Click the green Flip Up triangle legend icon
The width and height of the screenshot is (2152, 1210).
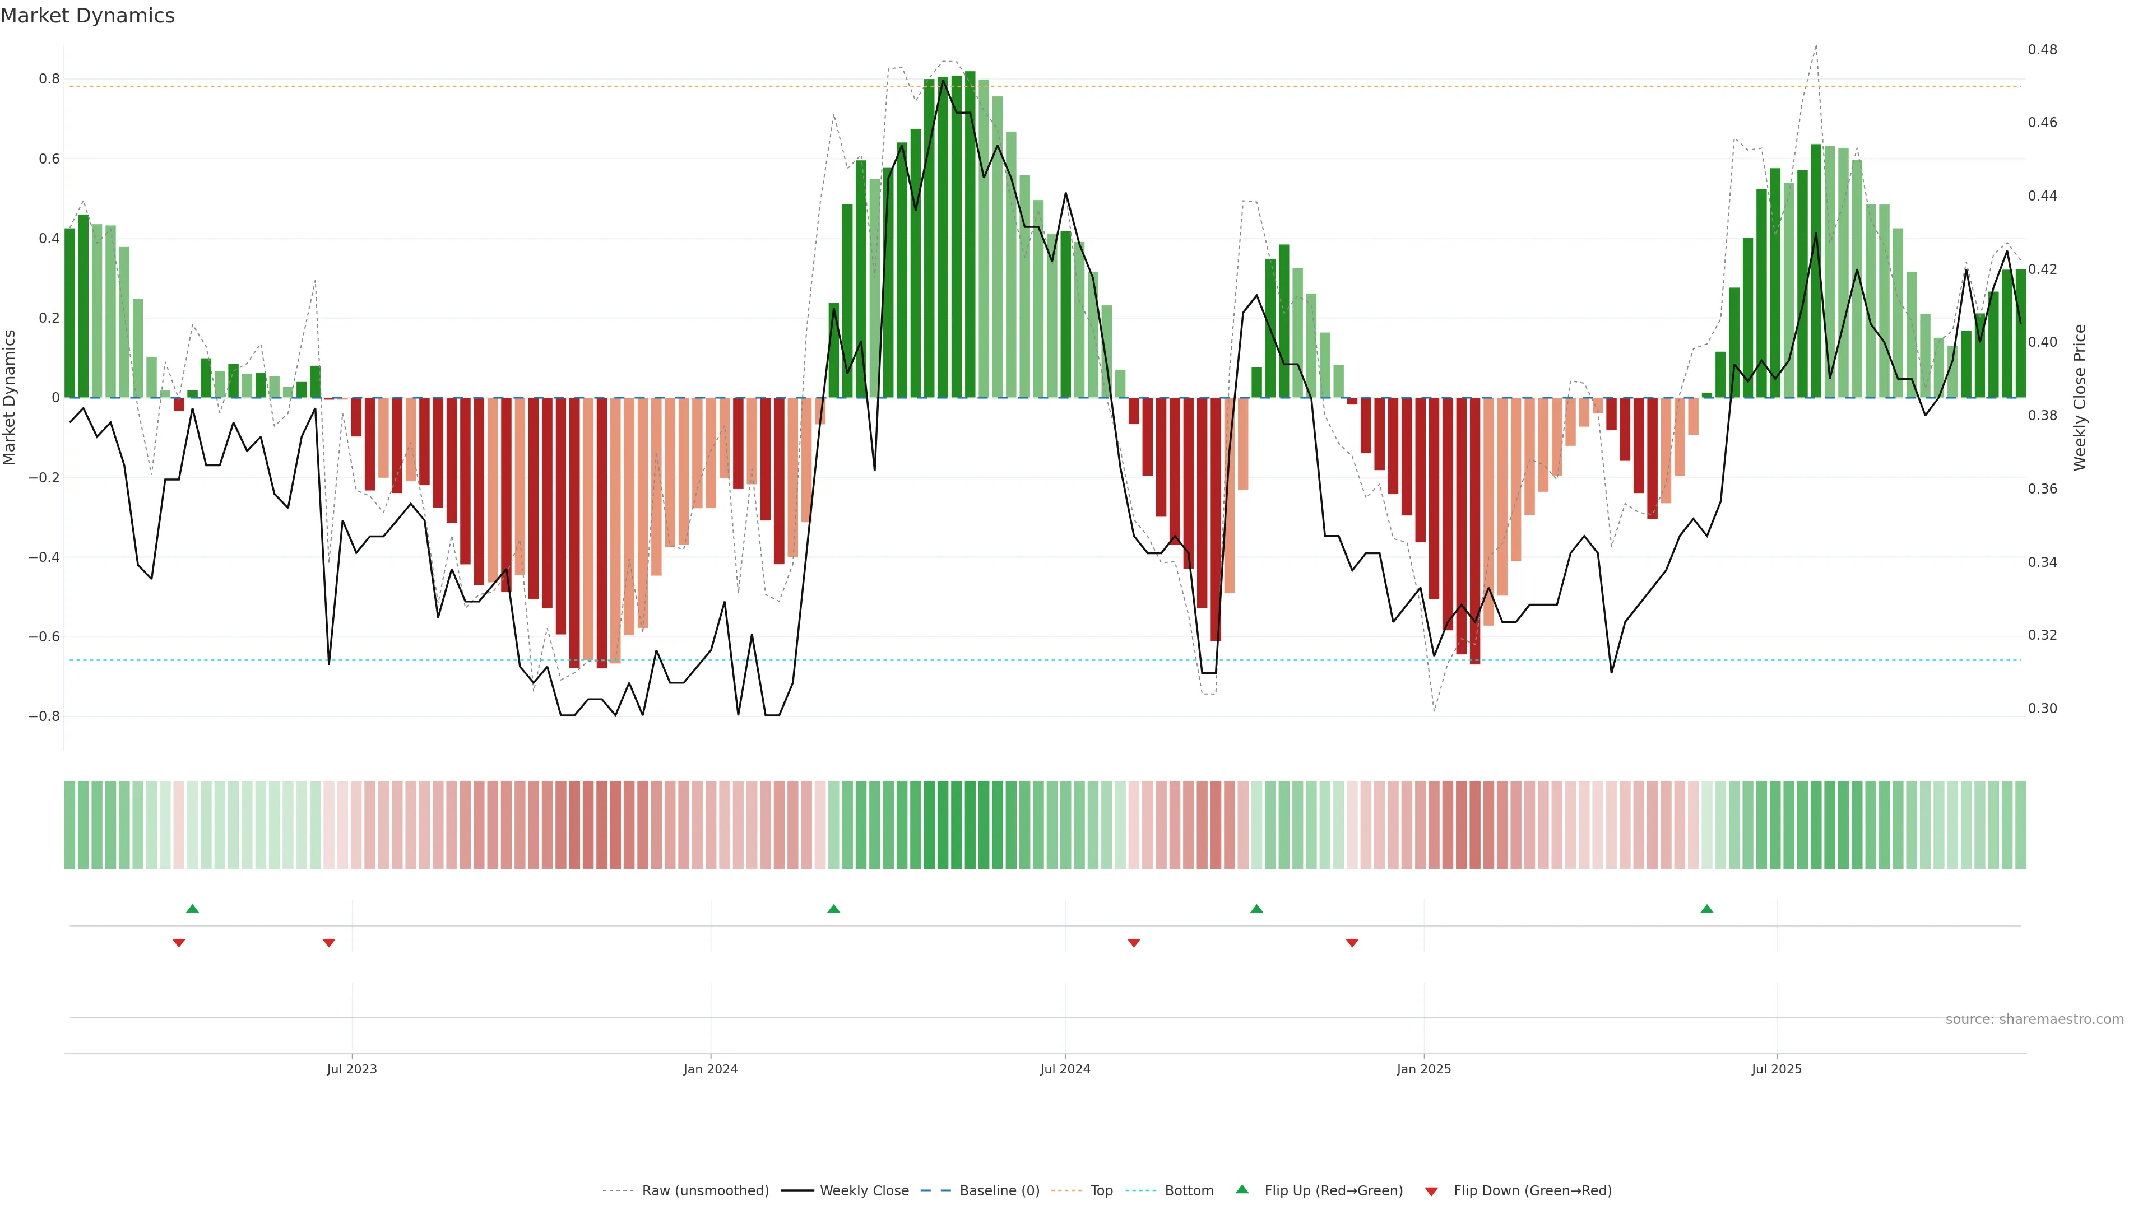point(1242,1189)
